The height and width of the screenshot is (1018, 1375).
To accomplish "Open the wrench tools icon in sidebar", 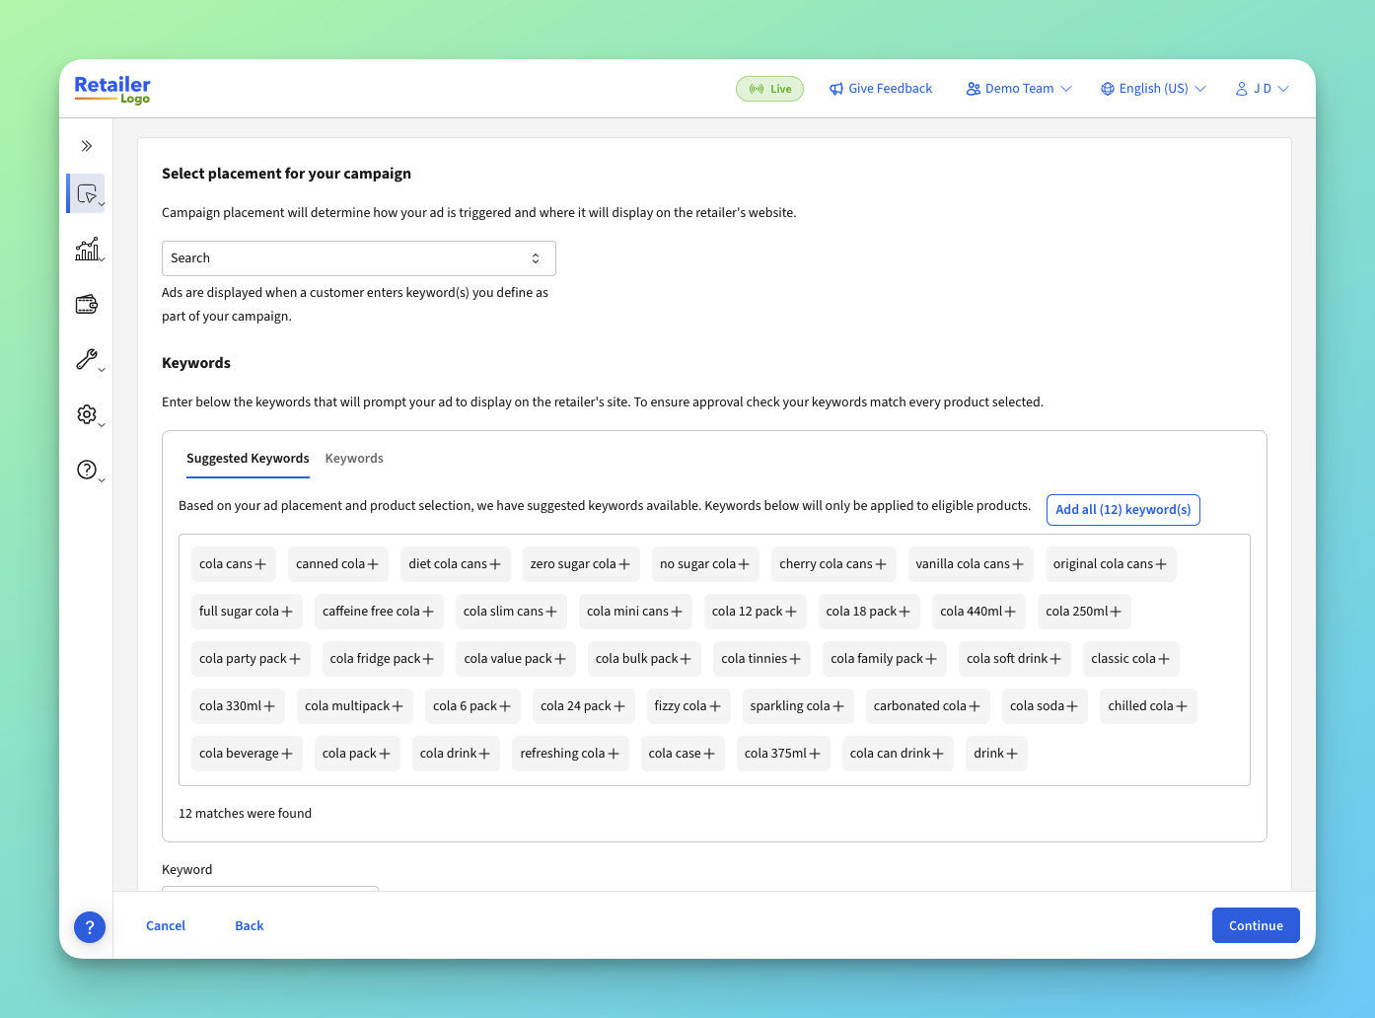I will point(87,359).
